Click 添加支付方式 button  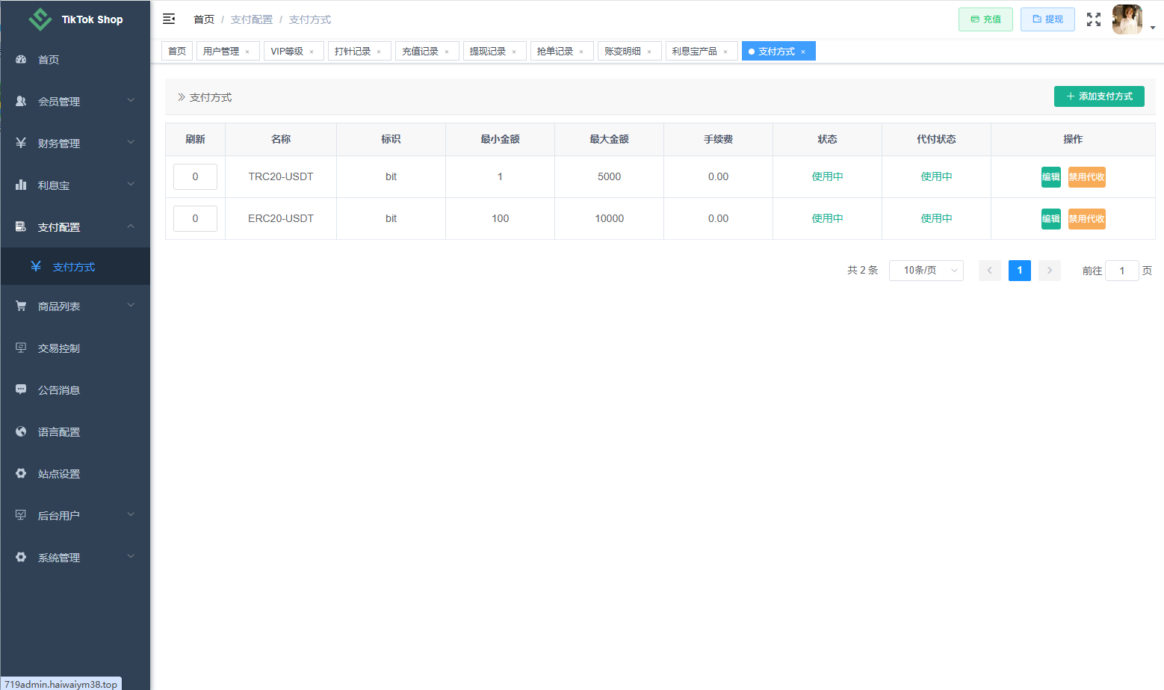point(1099,96)
